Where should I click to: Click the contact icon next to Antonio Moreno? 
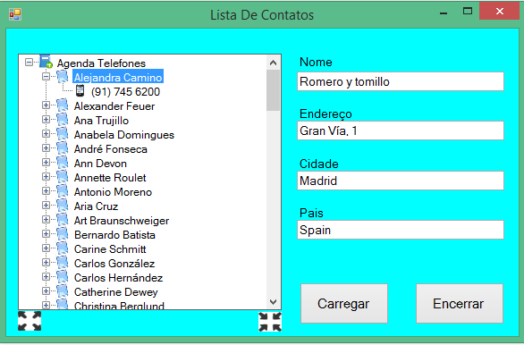click(x=63, y=191)
